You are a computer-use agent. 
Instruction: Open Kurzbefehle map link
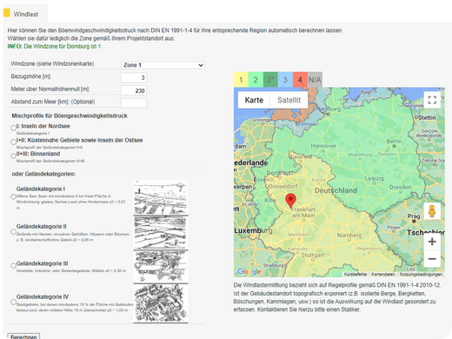(x=356, y=274)
